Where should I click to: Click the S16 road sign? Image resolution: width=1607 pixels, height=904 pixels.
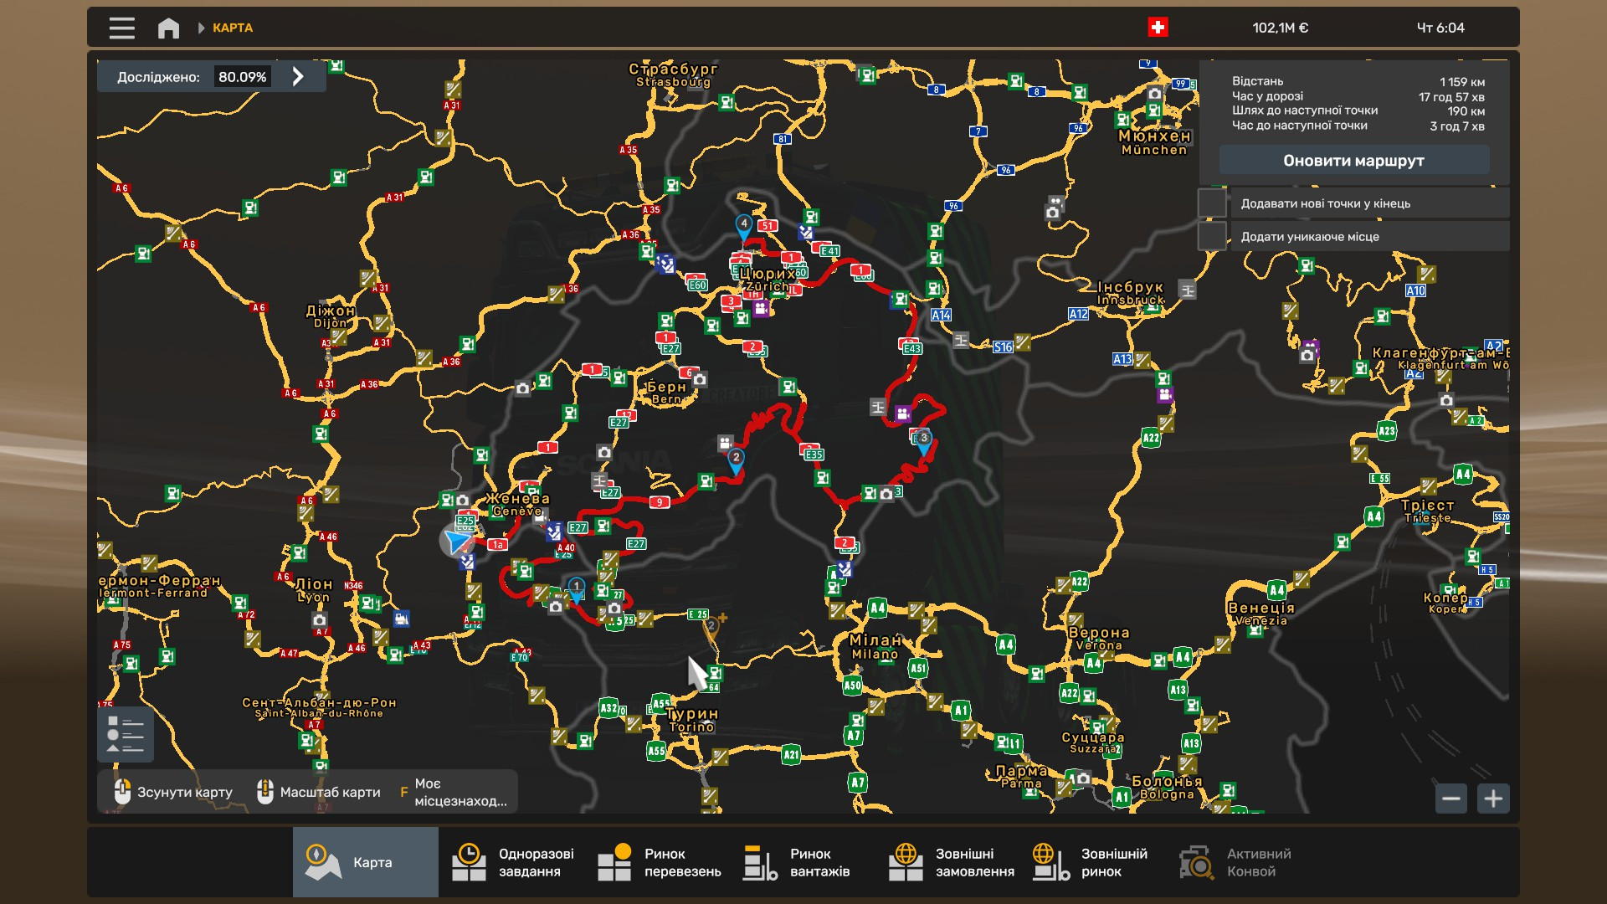tap(1003, 347)
